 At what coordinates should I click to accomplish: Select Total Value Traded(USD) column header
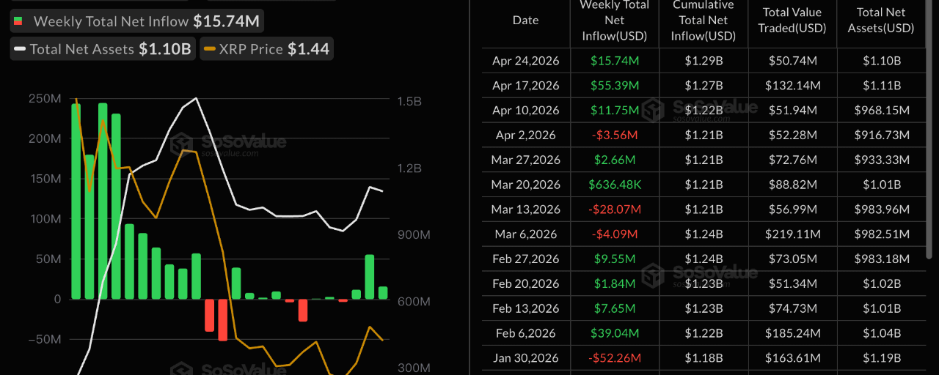click(x=792, y=21)
